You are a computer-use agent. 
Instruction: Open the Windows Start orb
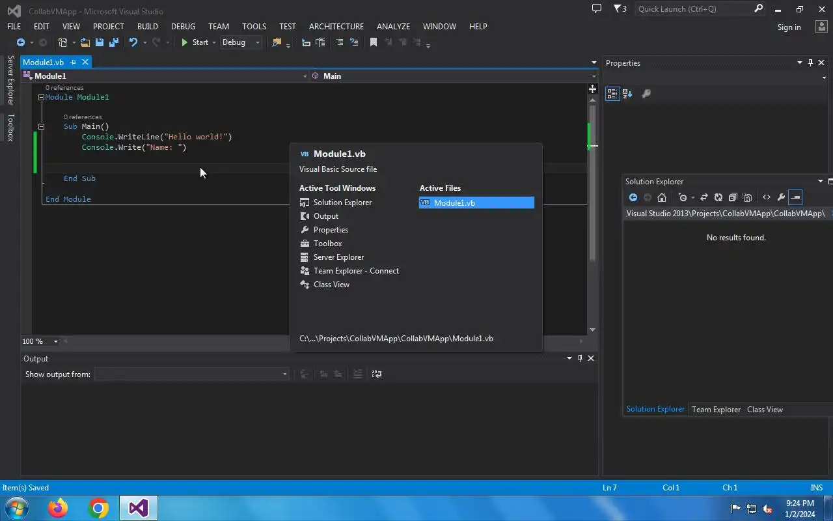coord(17,508)
